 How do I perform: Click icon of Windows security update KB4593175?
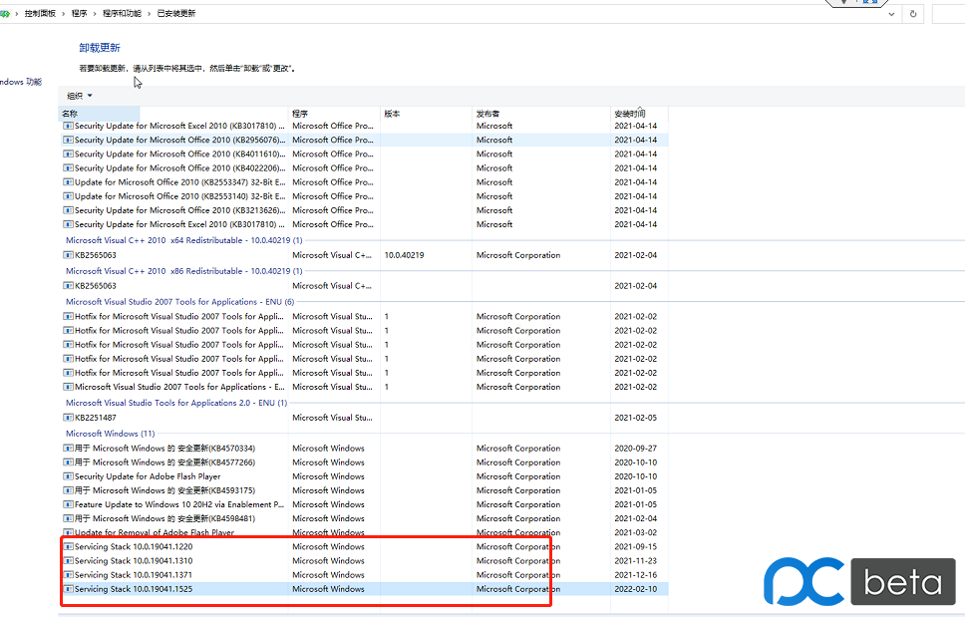(x=69, y=490)
